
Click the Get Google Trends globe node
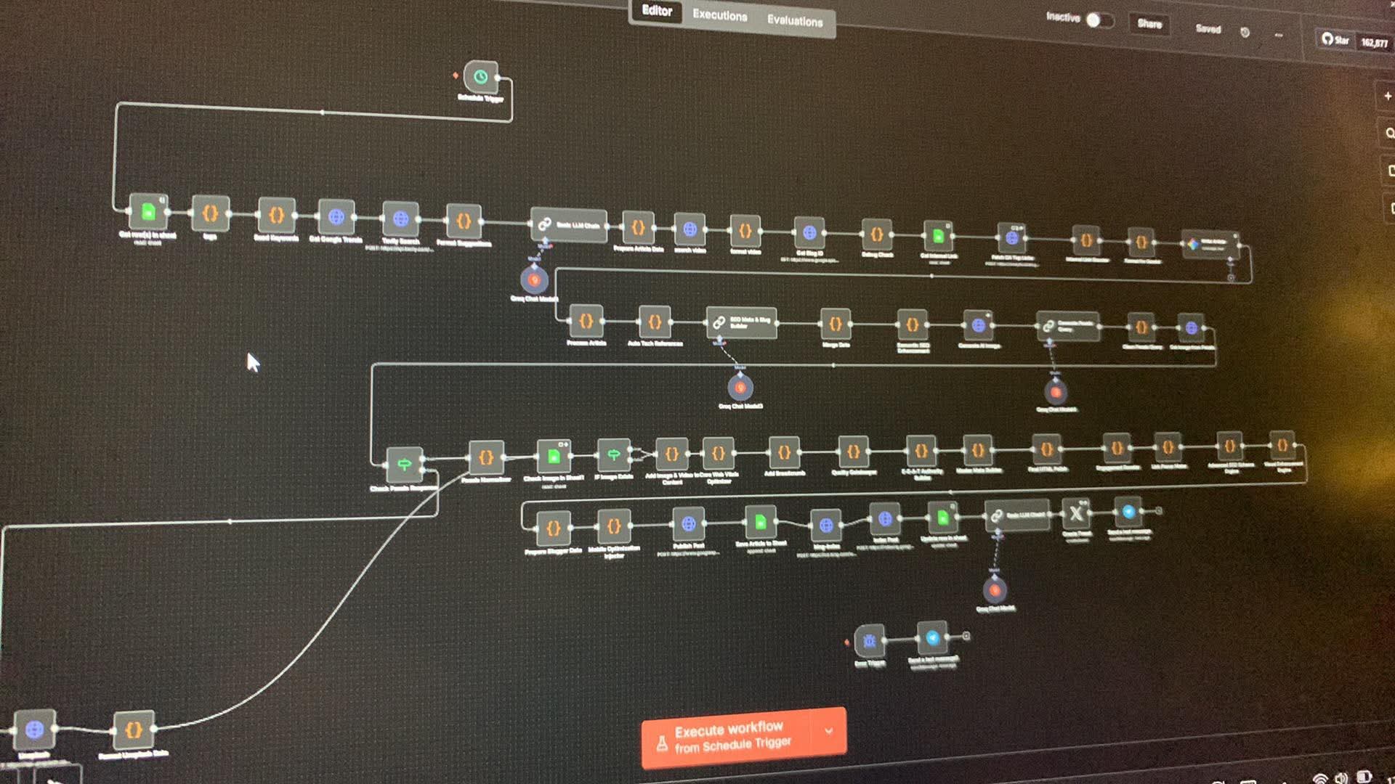336,217
